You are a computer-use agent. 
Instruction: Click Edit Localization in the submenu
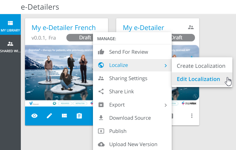coord(198,79)
